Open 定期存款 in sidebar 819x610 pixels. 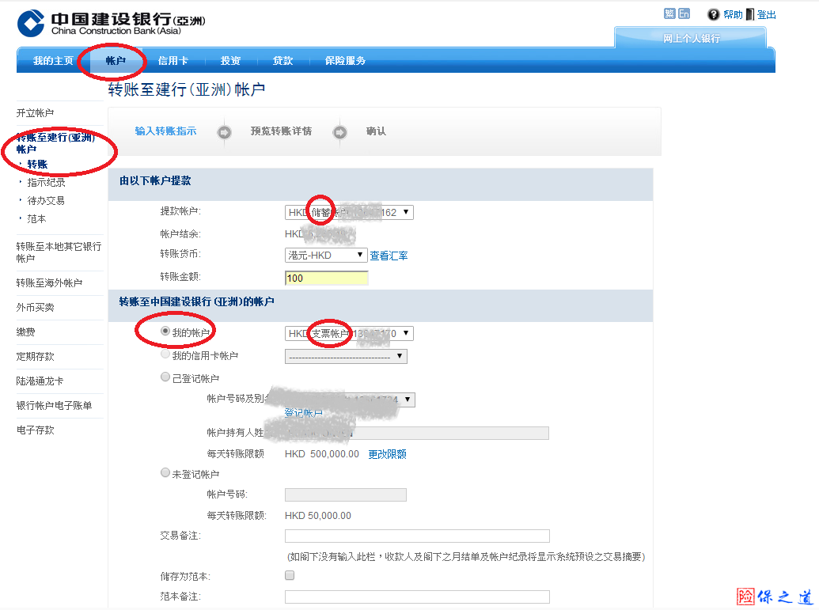[35, 357]
